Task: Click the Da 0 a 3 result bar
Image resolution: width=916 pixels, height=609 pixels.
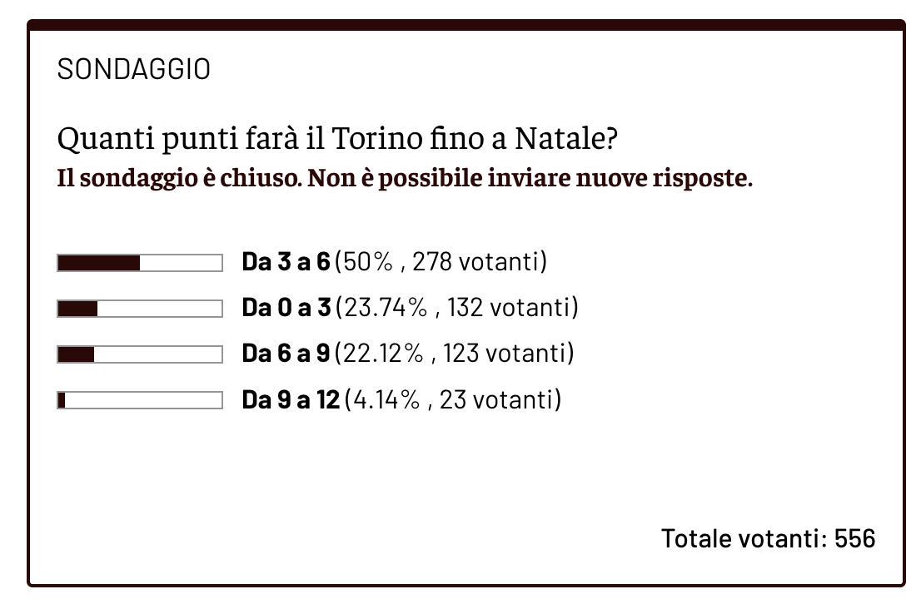Action: click(x=140, y=309)
